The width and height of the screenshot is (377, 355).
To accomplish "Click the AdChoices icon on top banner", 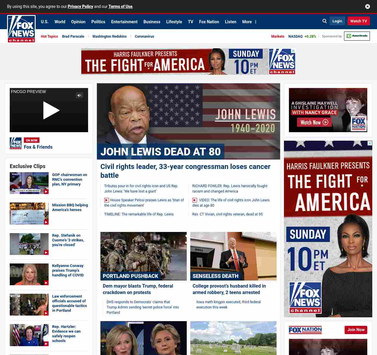I will pos(293,51).
